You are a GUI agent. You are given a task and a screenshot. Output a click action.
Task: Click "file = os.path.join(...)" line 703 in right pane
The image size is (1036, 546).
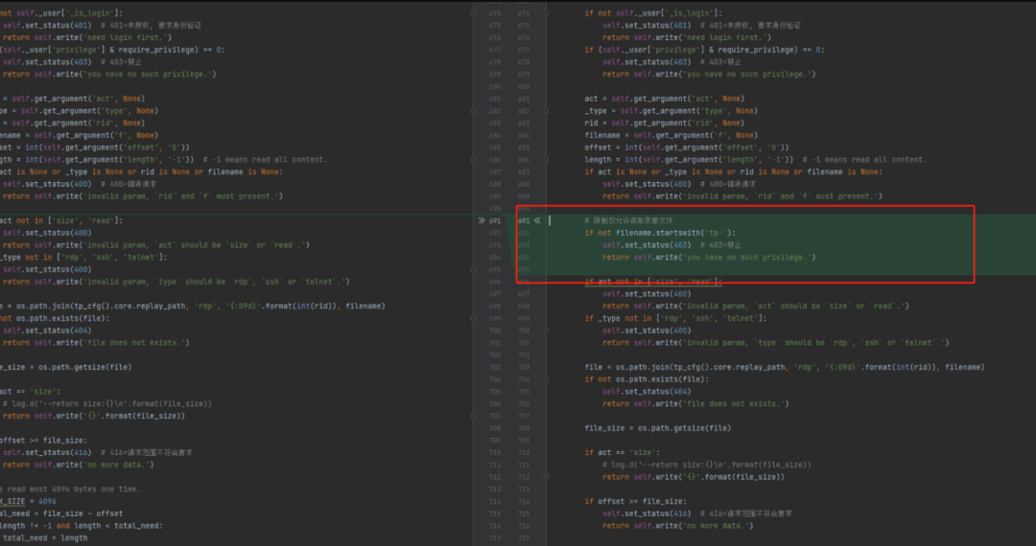[x=785, y=367]
